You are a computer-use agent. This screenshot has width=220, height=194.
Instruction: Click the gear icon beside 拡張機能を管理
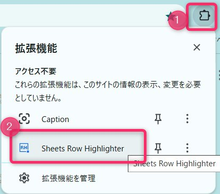coord(25,178)
